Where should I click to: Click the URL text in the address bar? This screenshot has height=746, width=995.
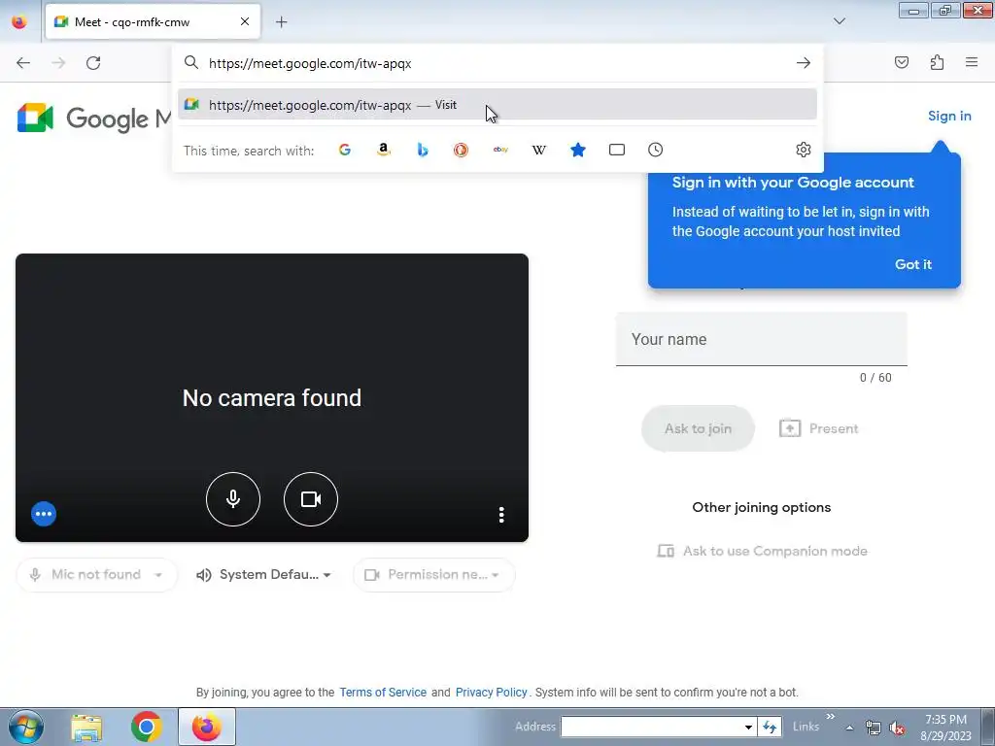point(310,63)
